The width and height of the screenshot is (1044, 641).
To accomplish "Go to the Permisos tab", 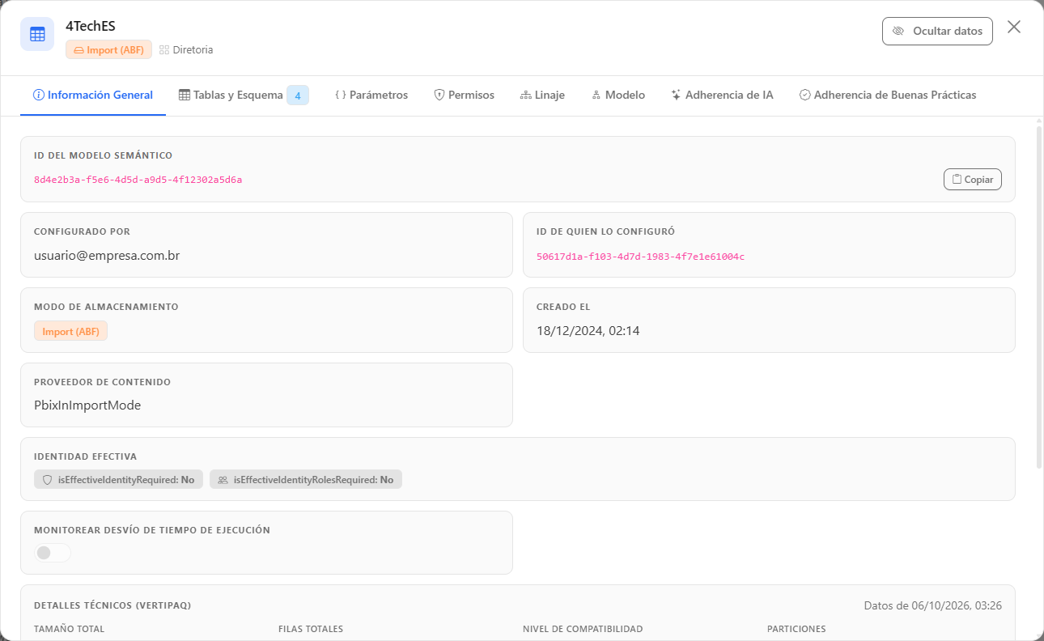I will [465, 96].
